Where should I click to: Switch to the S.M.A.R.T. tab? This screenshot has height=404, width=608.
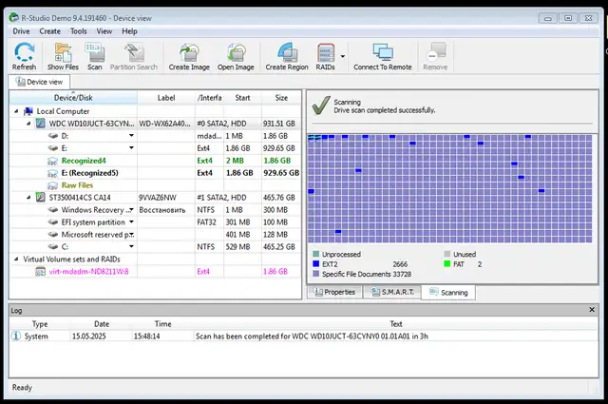[392, 292]
